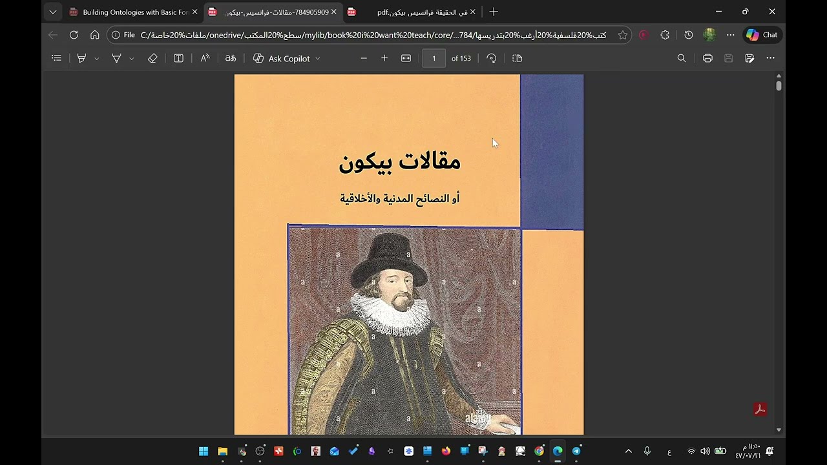Show hidden system tray icons
The image size is (827, 465).
[x=628, y=451]
